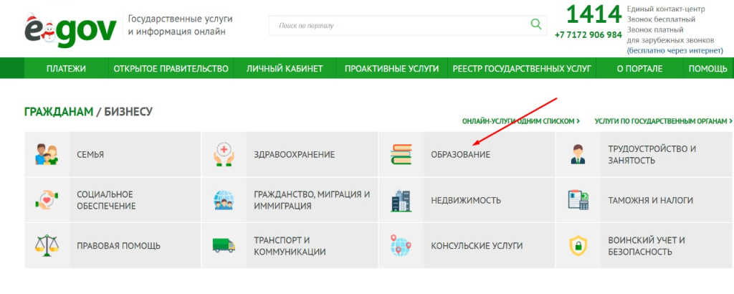Open the Помощь menu item
The width and height of the screenshot is (734, 294).
pos(707,68)
